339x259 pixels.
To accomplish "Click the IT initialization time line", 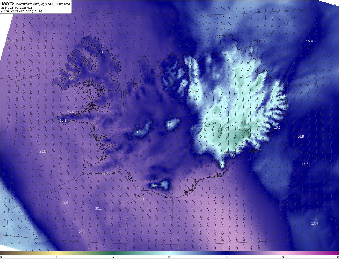I will tap(16, 7).
